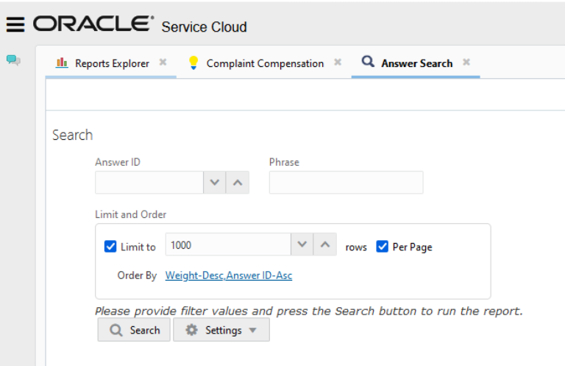Screen dimensions: 565x366
Task: Click the Complaint Compensation lightbulb icon
Action: pos(193,63)
